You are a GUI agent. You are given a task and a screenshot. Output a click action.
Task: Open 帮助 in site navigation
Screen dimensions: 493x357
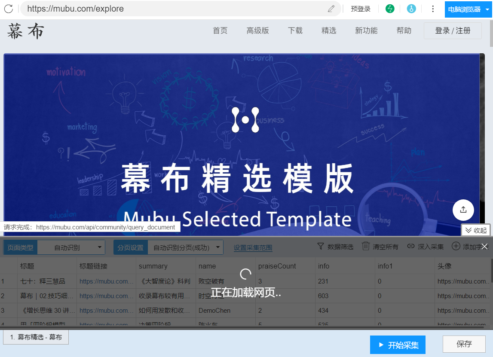click(404, 31)
